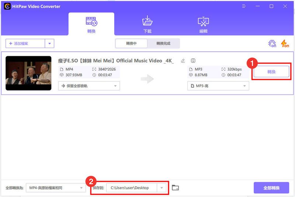Show the 轉換完成 completed list
The width and height of the screenshot is (295, 197).
point(163,44)
